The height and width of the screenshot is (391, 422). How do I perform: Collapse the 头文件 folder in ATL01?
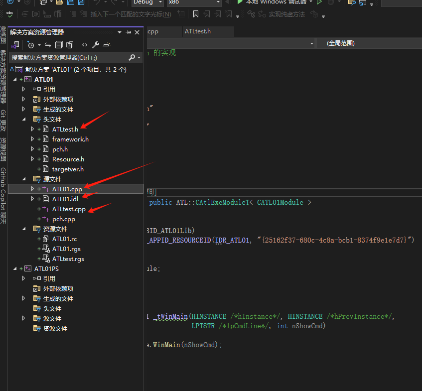tap(24, 119)
